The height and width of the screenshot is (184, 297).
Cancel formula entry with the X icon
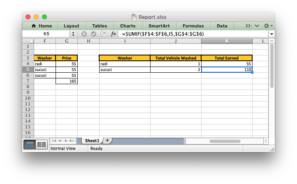pos(84,34)
